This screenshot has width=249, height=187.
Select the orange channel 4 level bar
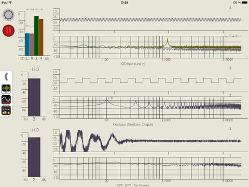[x=41, y=37]
